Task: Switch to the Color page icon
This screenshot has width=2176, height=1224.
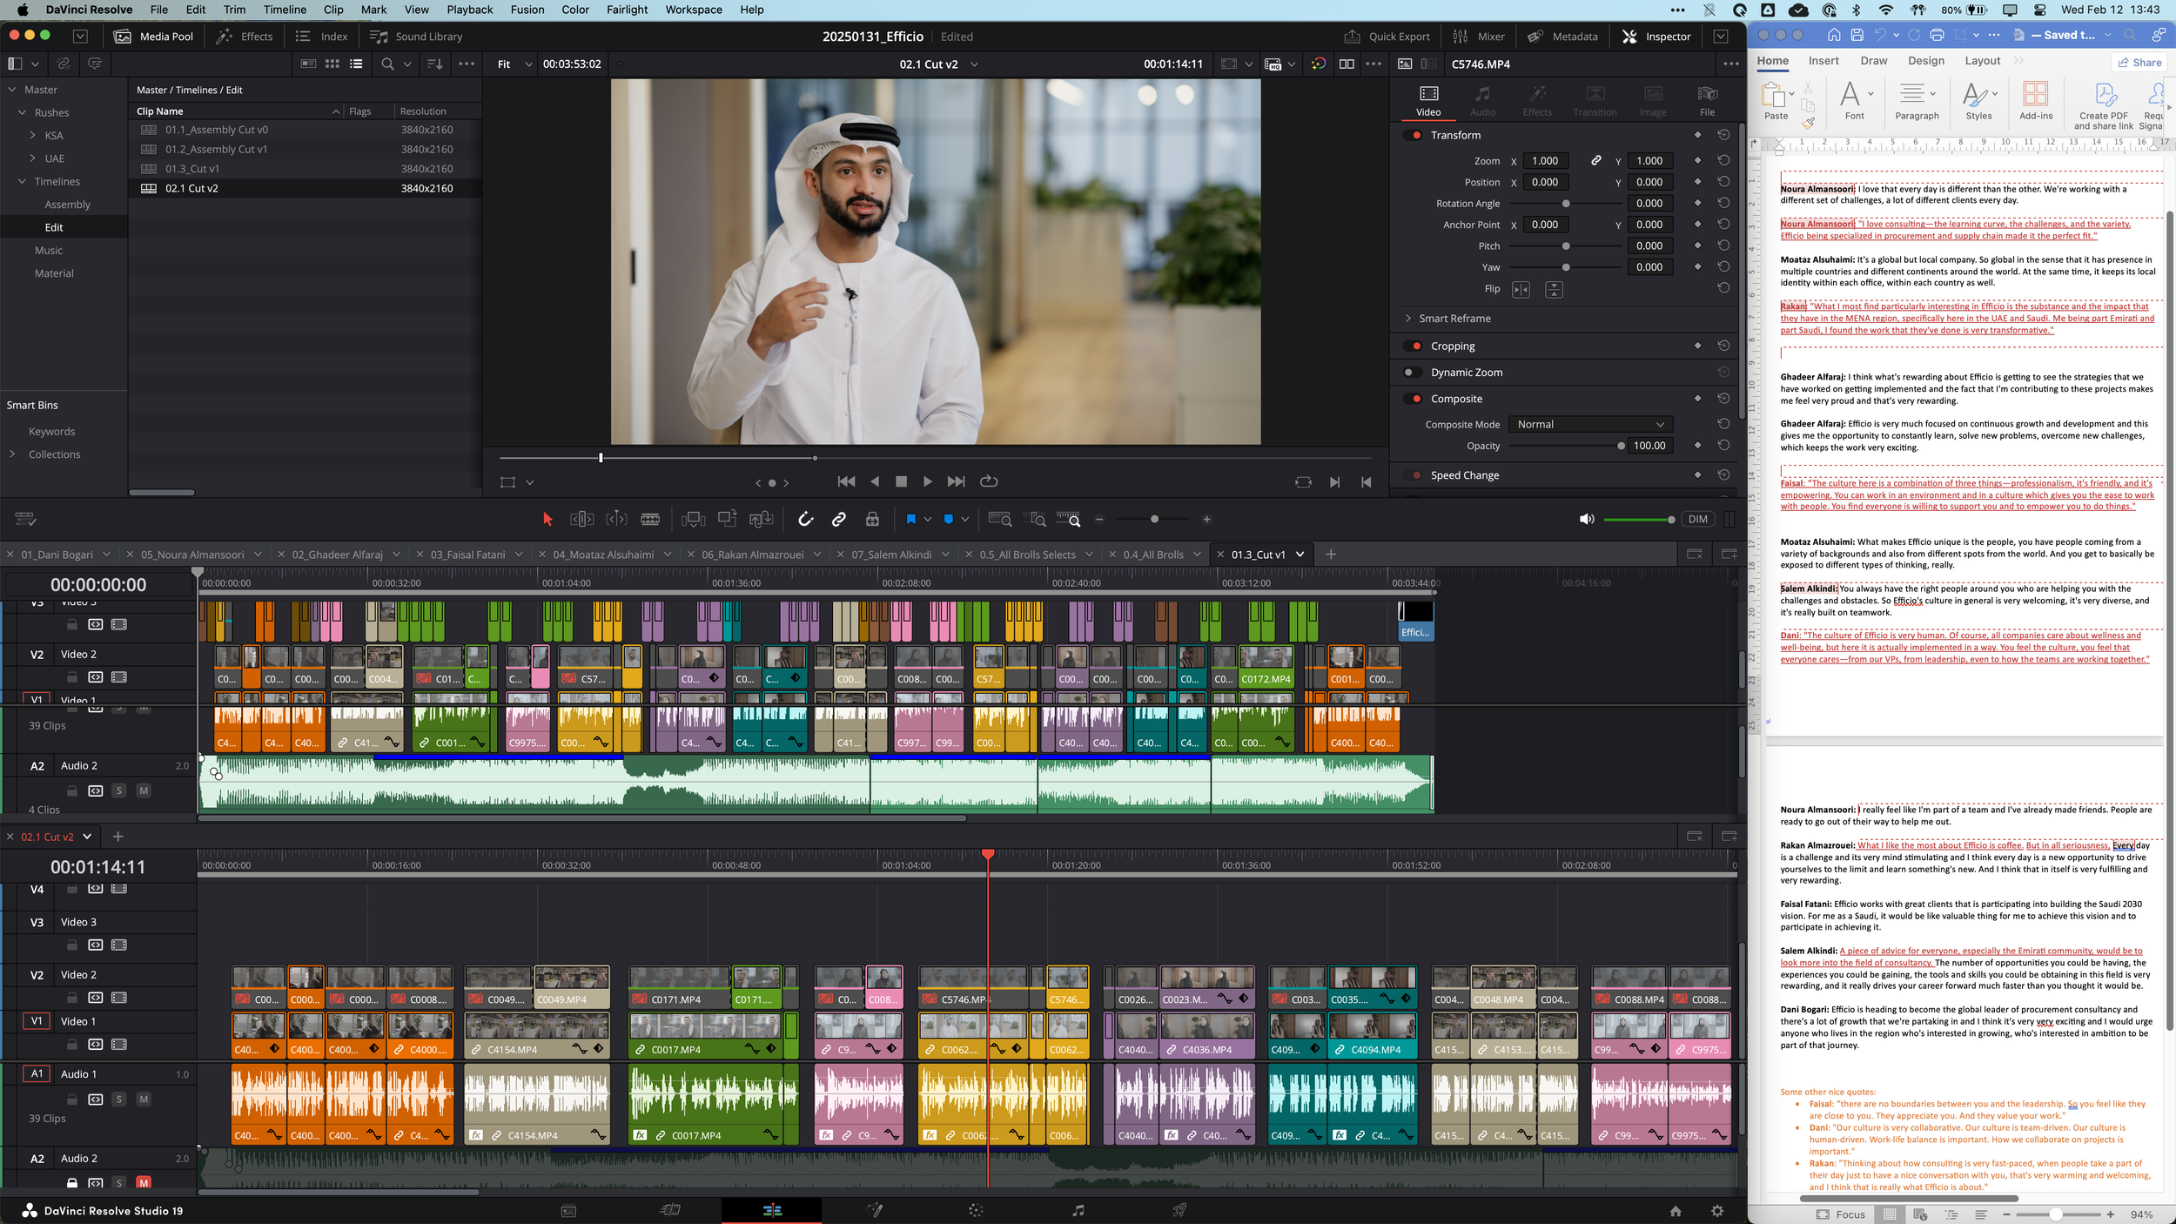Action: pyautogui.click(x=975, y=1210)
